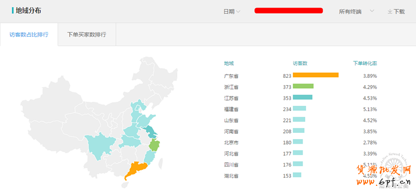The width and height of the screenshot is (416, 193).
Task: Switch to 下单买家数排行 tab
Action: pos(87,34)
